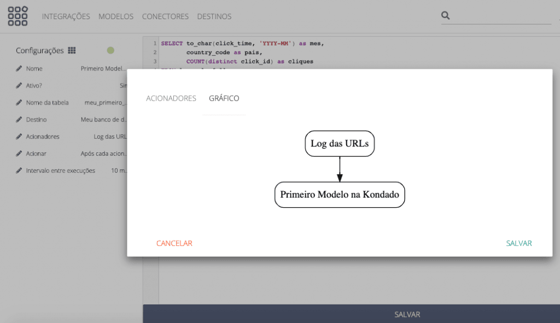Click the pencil icon next to Nome
The width and height of the screenshot is (560, 323).
pos(19,69)
